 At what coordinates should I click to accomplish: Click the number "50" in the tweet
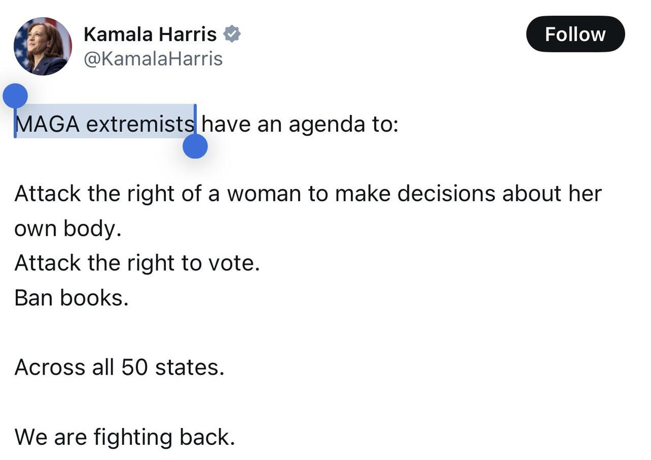pos(134,367)
